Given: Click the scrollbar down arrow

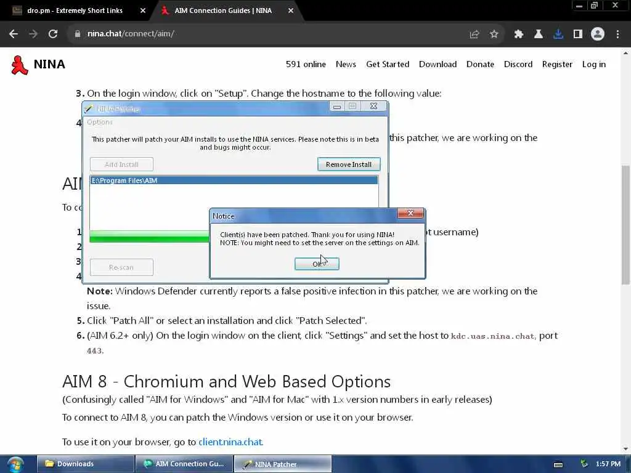Looking at the screenshot, I should [626, 449].
